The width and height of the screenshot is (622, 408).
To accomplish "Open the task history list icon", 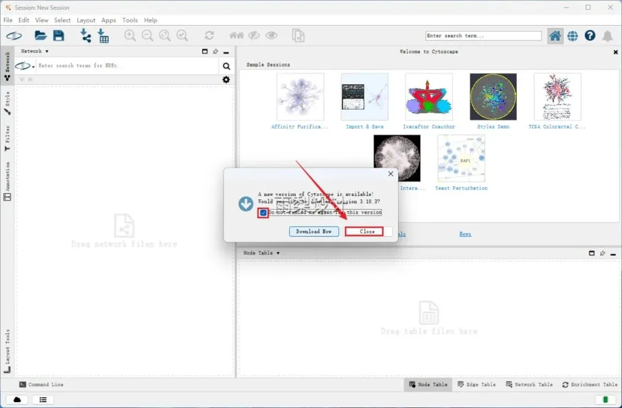I will click(43, 400).
